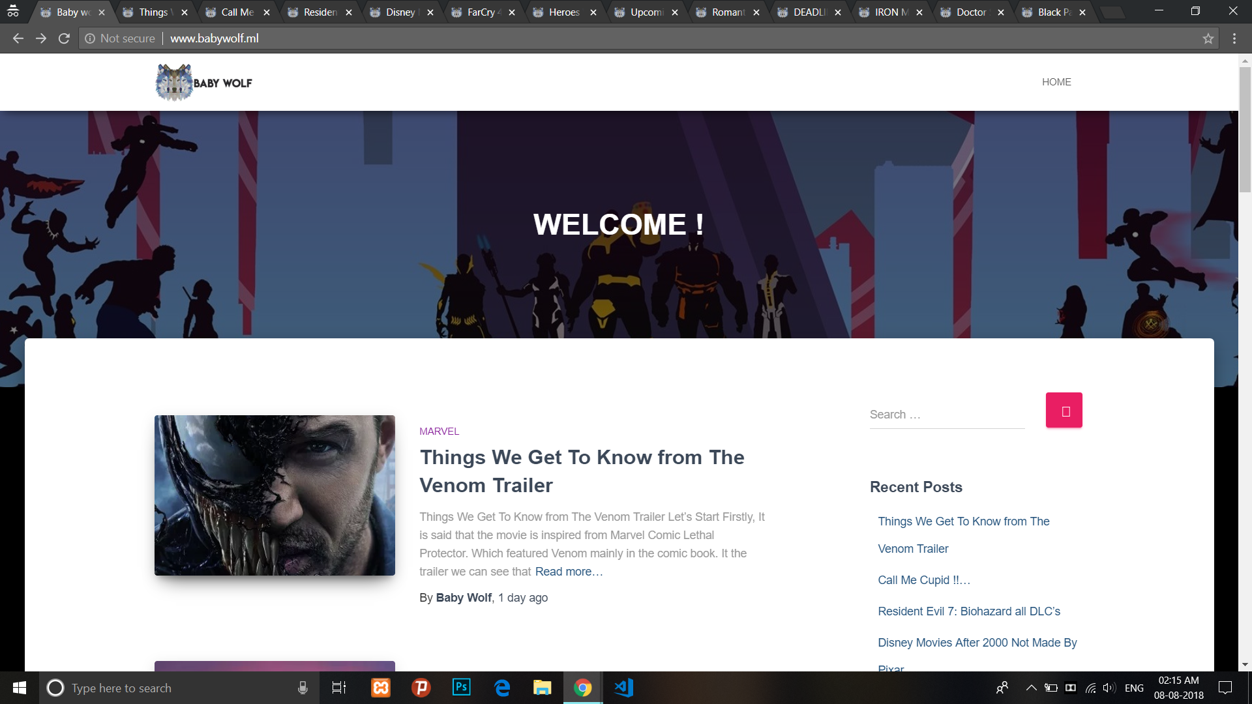The height and width of the screenshot is (704, 1252).
Task: Click the Not secure site info icon
Action: 90,38
